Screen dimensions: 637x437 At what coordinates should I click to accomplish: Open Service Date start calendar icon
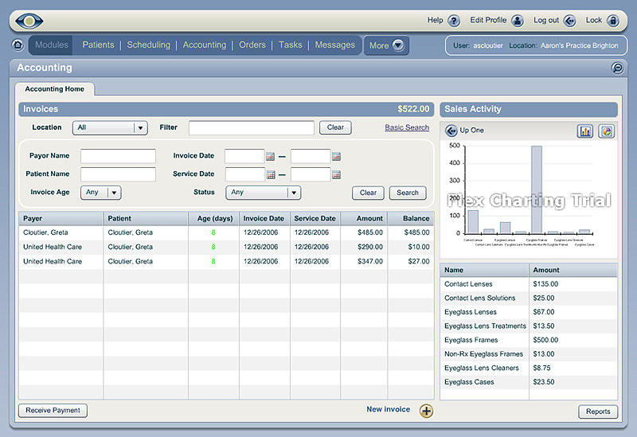[271, 174]
